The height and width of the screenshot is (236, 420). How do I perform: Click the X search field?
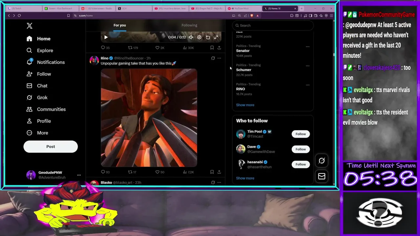(x=273, y=26)
